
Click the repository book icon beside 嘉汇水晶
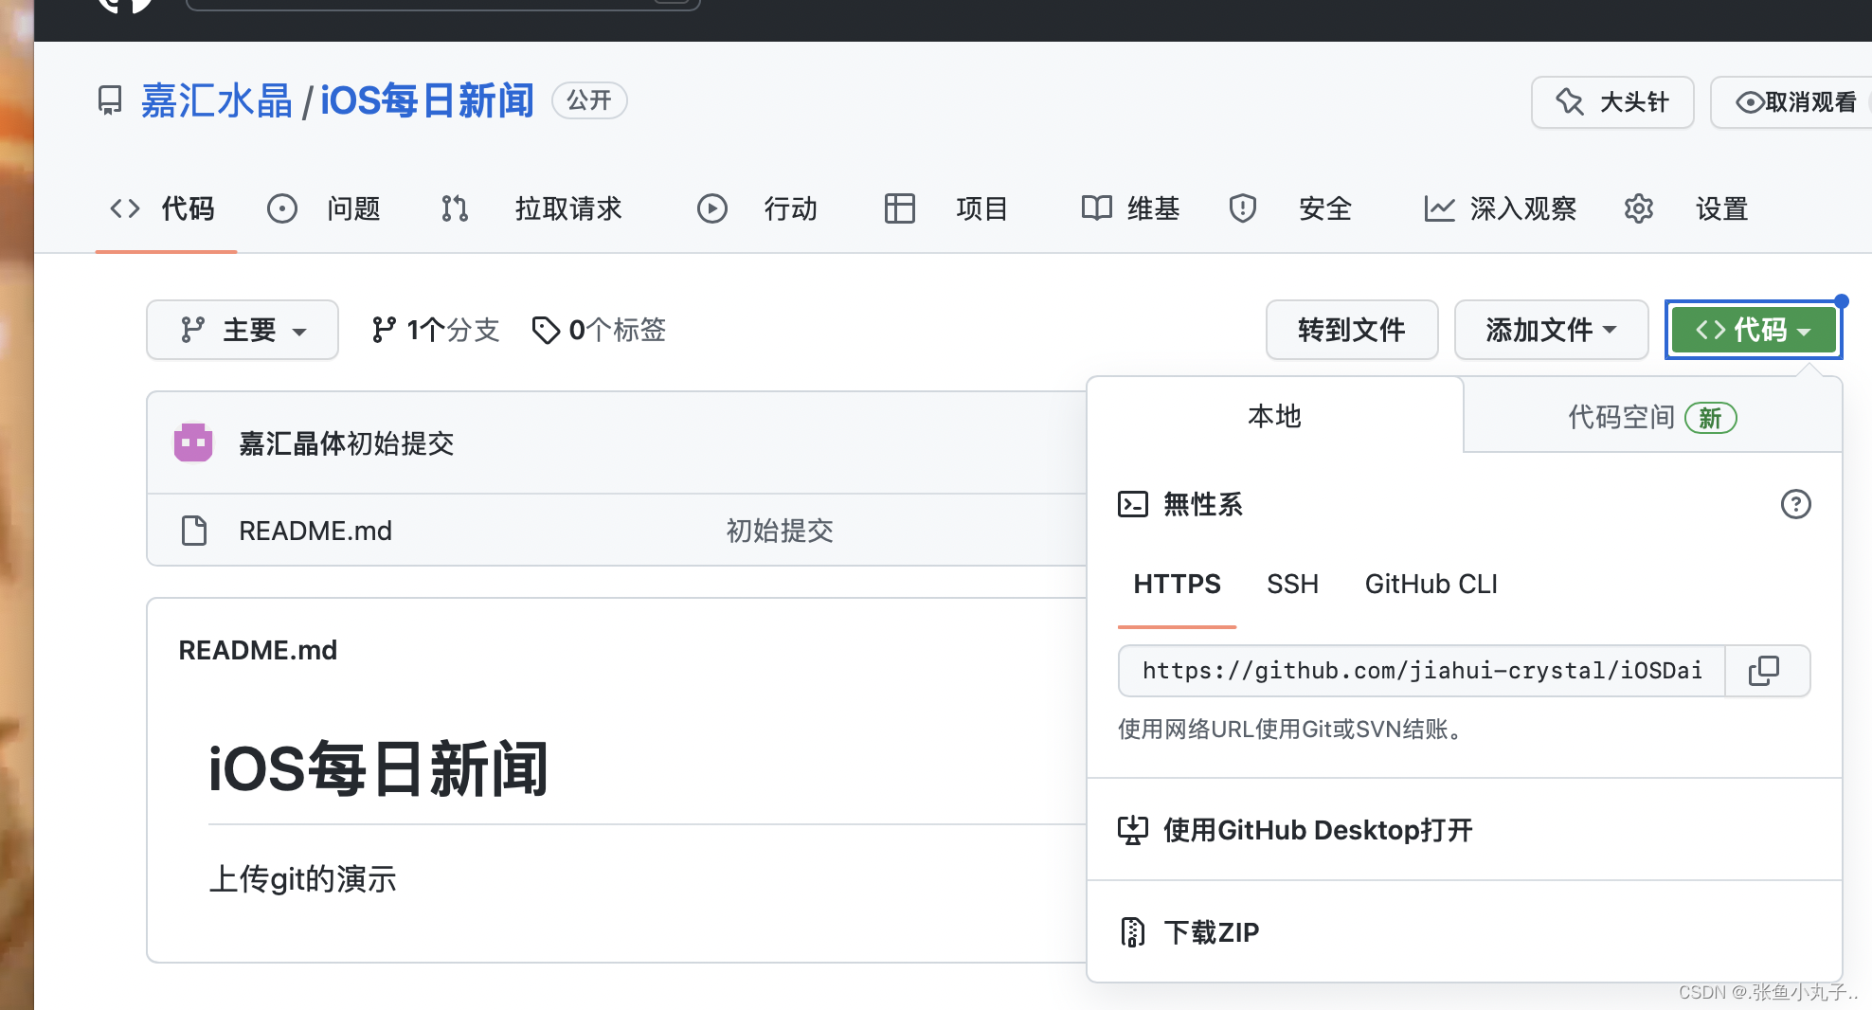pos(110,100)
